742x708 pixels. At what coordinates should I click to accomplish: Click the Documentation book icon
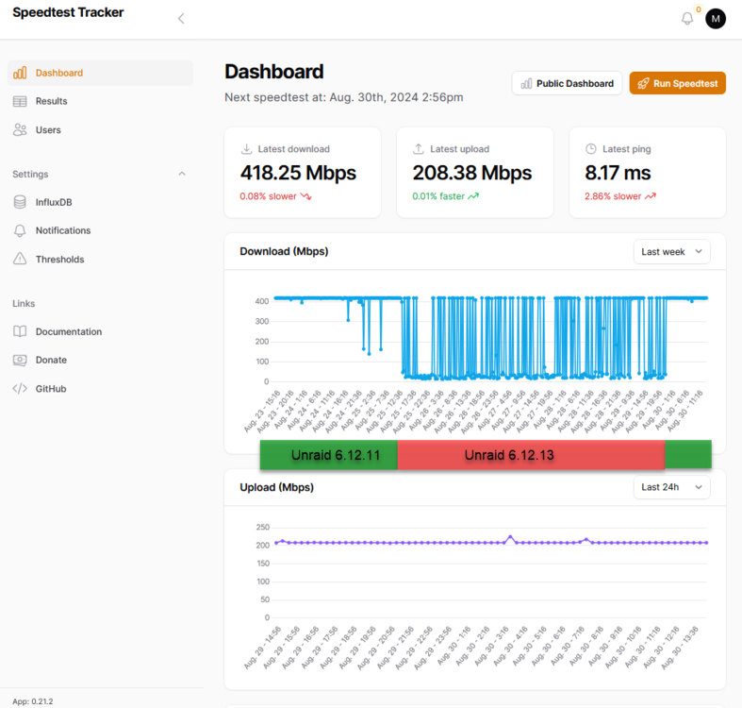(20, 331)
